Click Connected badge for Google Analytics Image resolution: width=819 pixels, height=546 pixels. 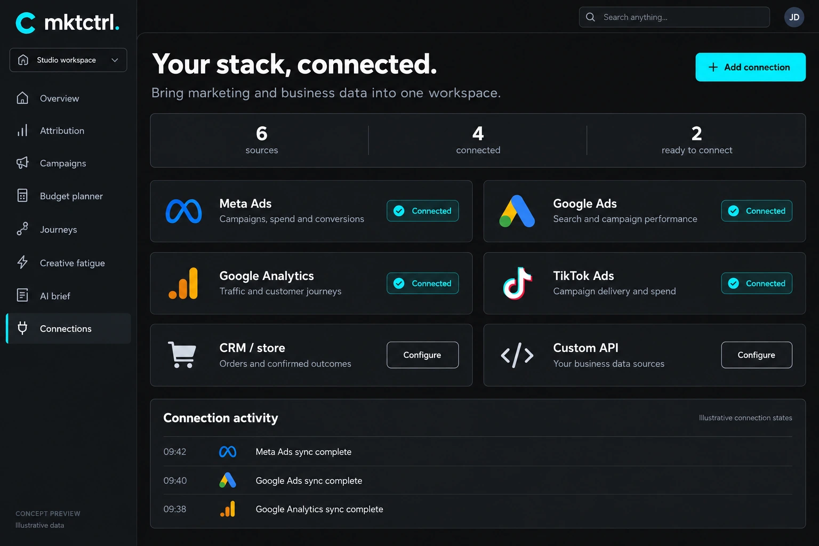click(423, 283)
